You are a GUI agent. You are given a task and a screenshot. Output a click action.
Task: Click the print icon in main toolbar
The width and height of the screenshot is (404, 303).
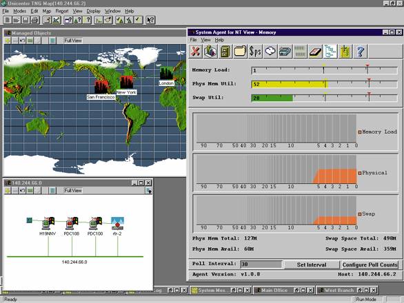point(35,20)
